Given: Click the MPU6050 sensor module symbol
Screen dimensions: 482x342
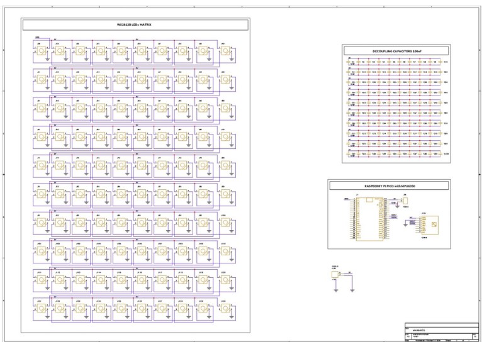Looking at the screenshot, I should click(430, 225).
